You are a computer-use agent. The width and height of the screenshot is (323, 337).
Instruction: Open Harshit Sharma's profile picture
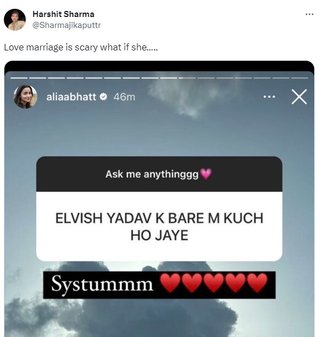point(15,20)
